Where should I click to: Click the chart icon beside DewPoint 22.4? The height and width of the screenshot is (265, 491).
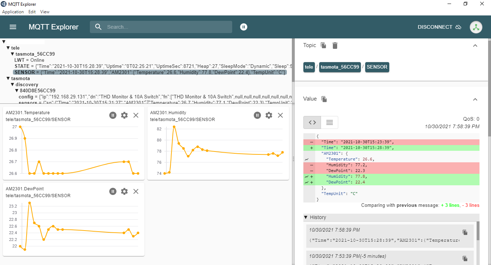[x=307, y=182]
